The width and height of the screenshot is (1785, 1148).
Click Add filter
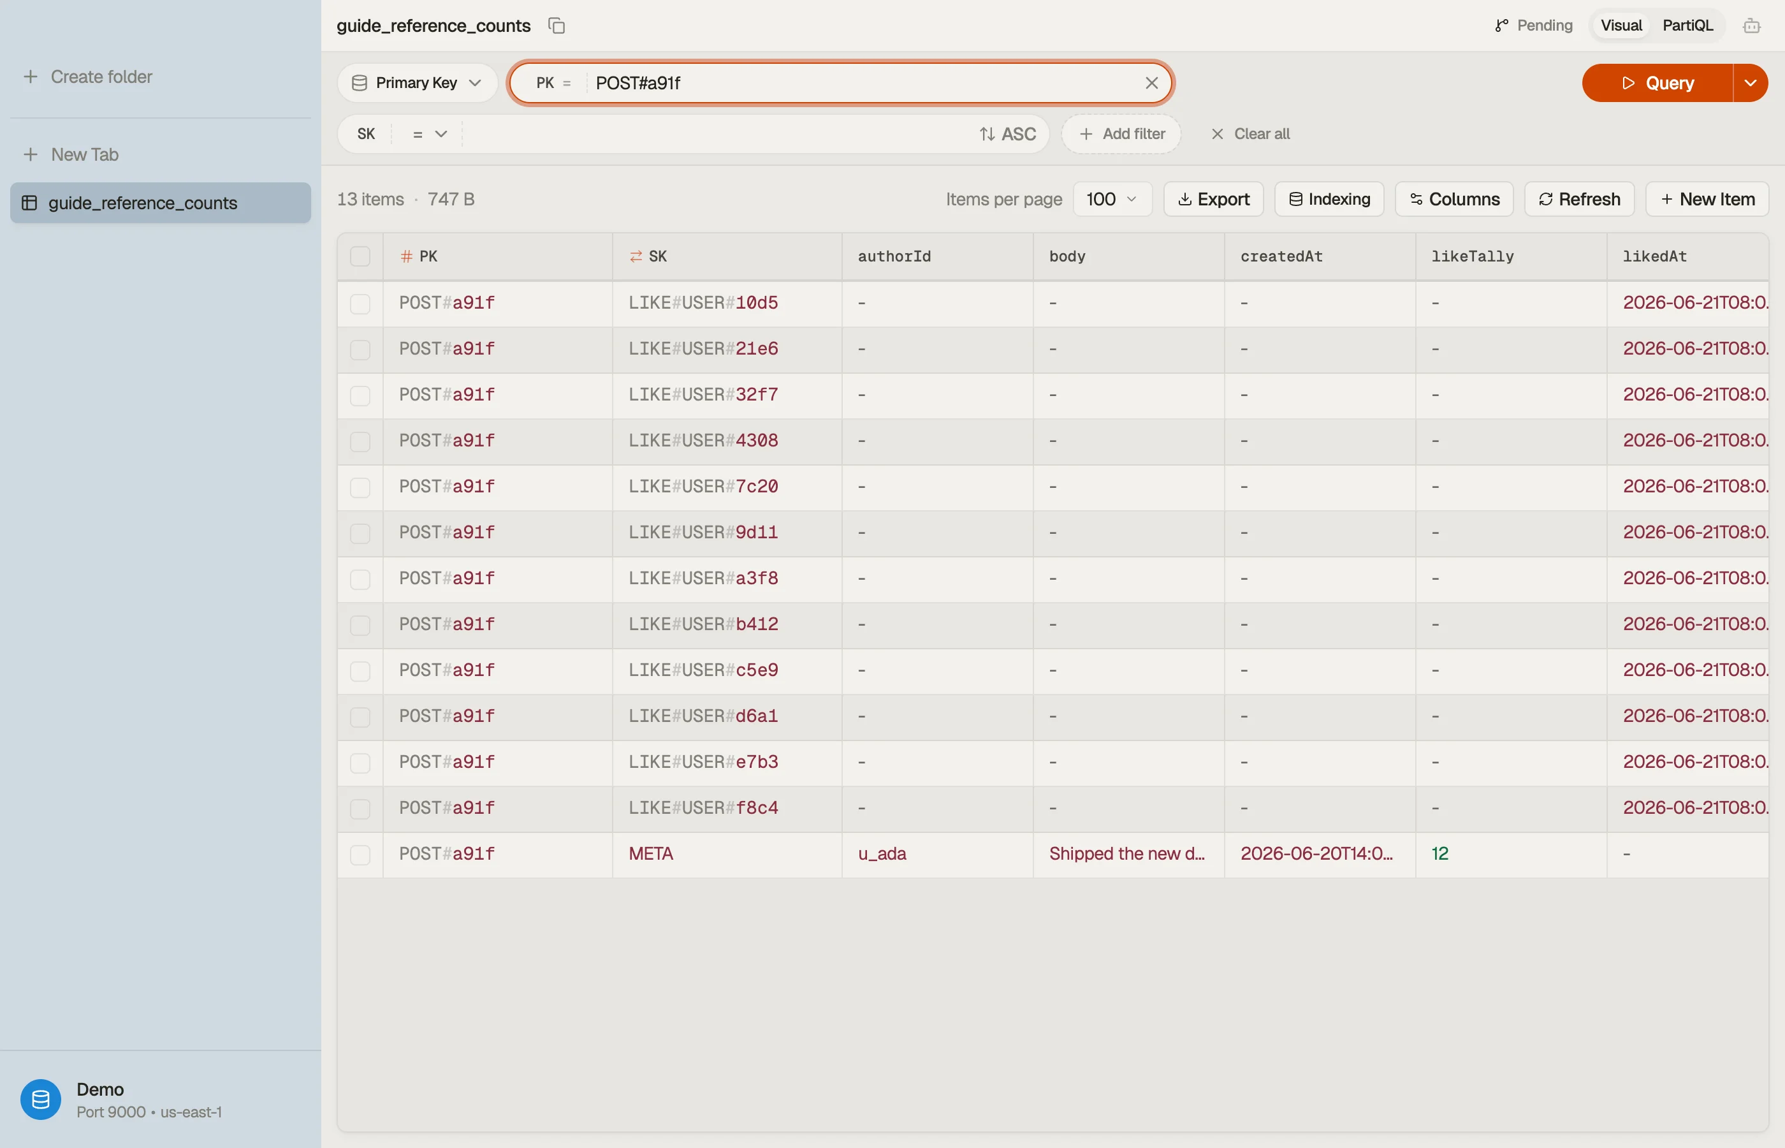coord(1121,134)
